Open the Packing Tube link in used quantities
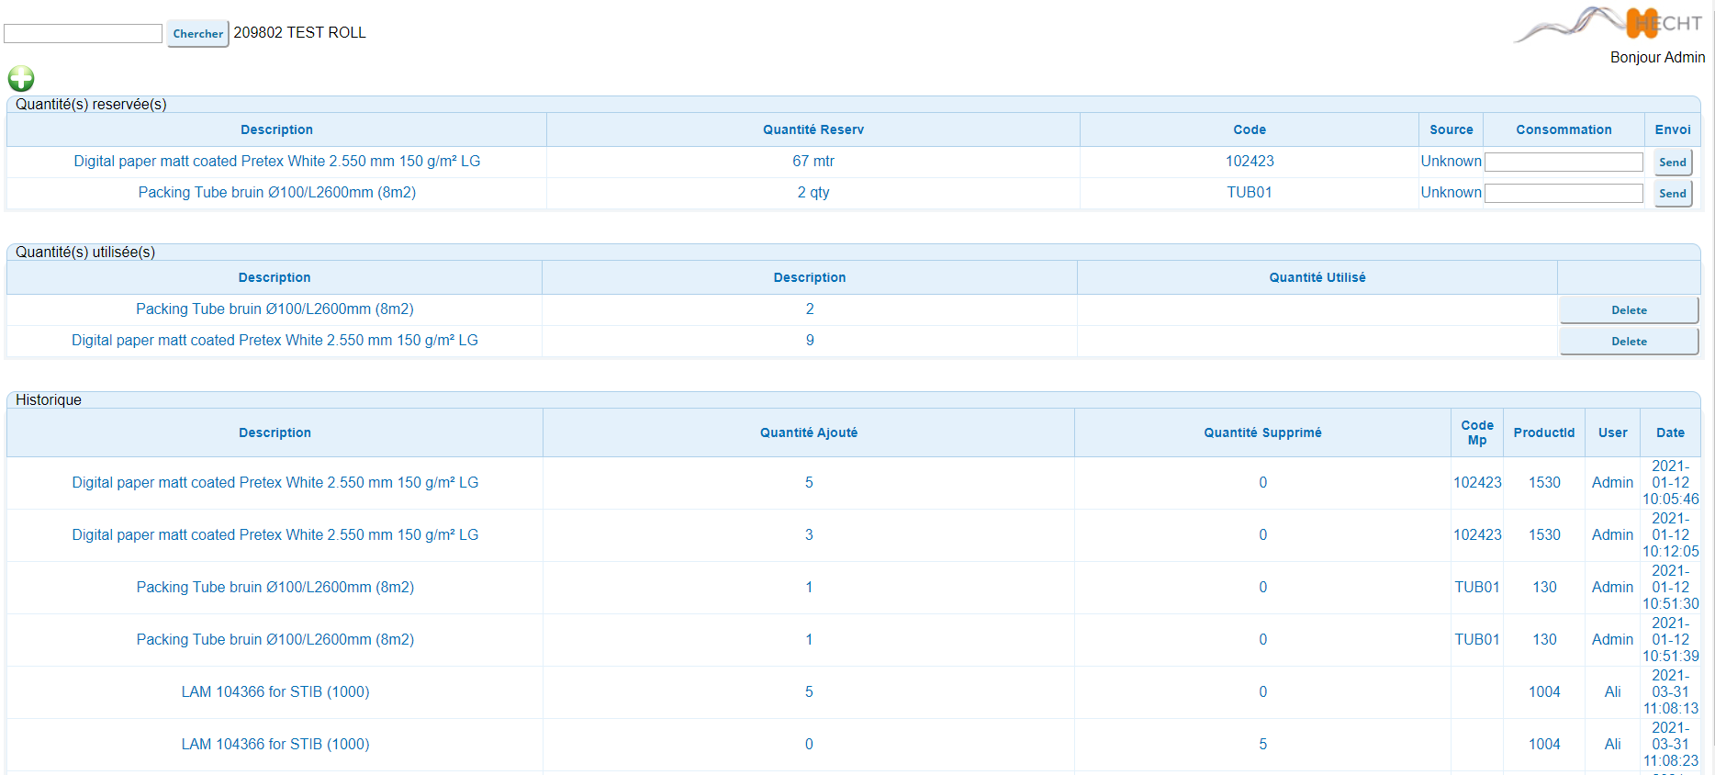 [x=275, y=309]
